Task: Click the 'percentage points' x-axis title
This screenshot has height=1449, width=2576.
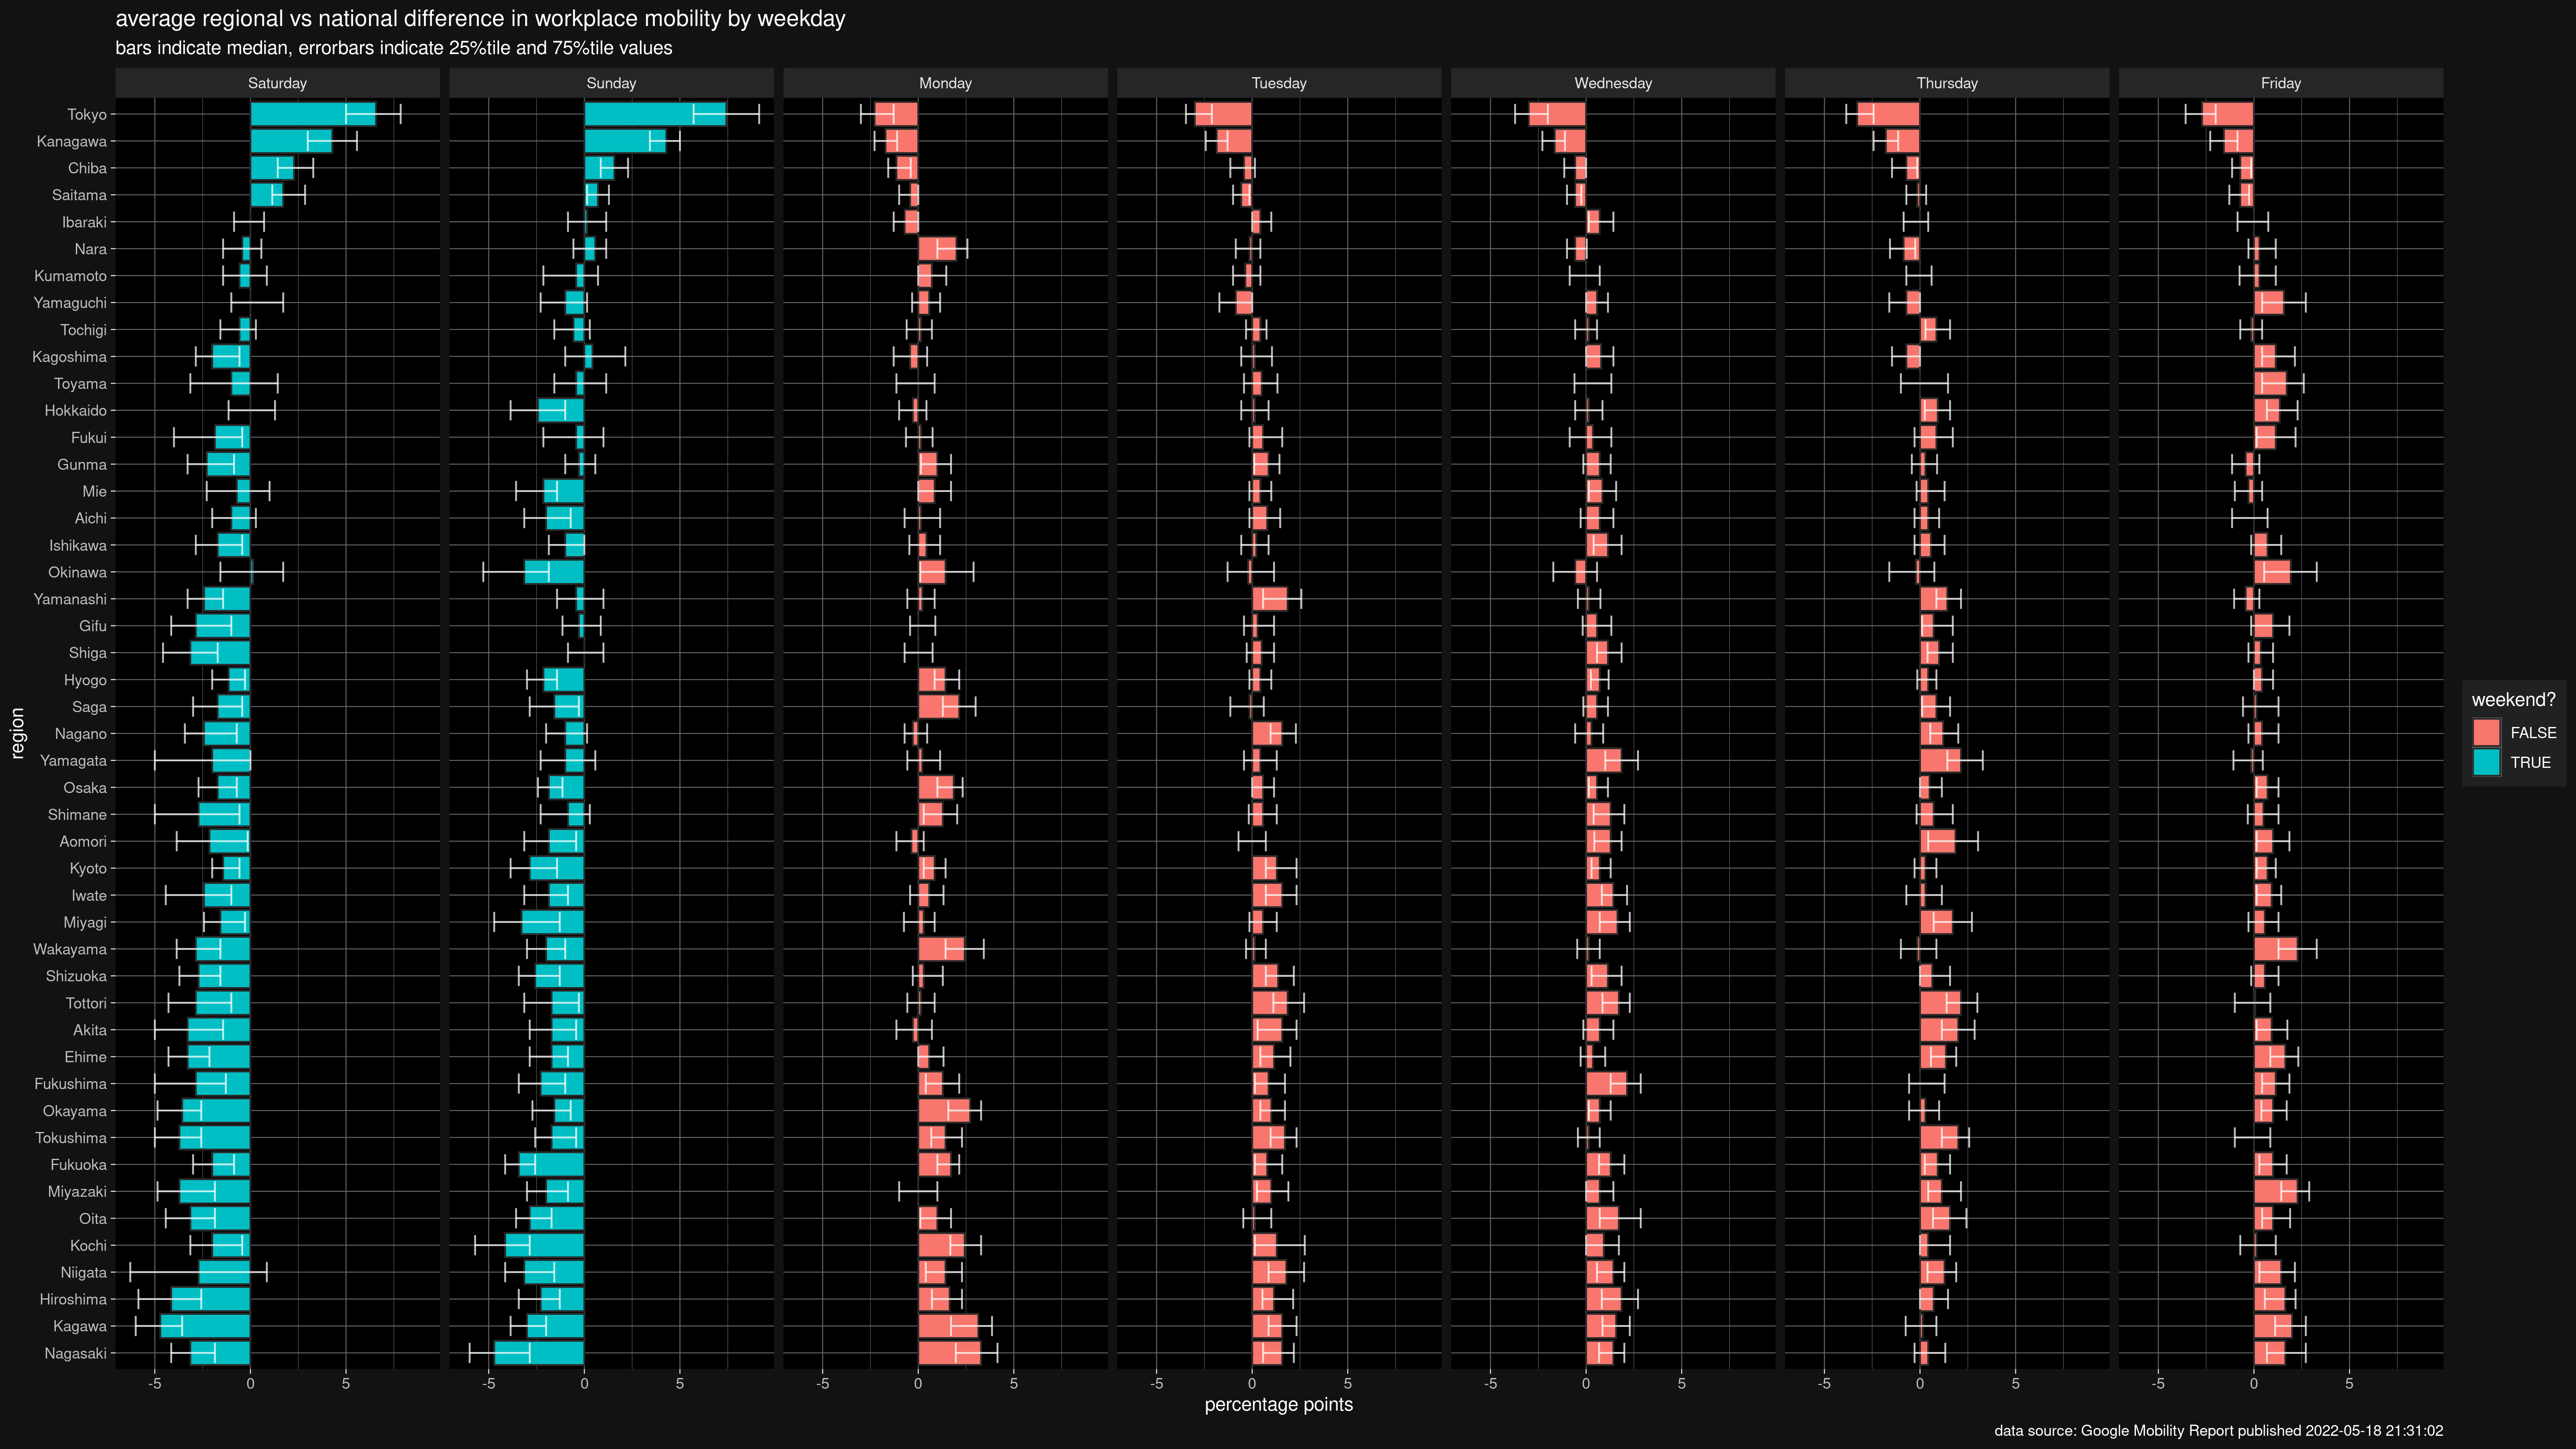Action: click(x=1278, y=1405)
